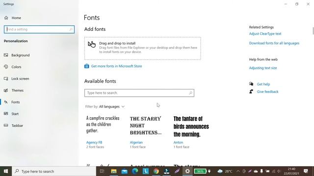
Task: Click the Start tiles icon in sidebar
Action: pos(6,113)
